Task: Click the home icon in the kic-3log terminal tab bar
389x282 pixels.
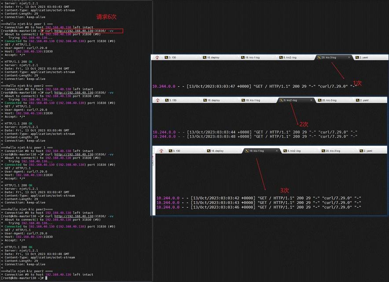Action: tap(157, 58)
